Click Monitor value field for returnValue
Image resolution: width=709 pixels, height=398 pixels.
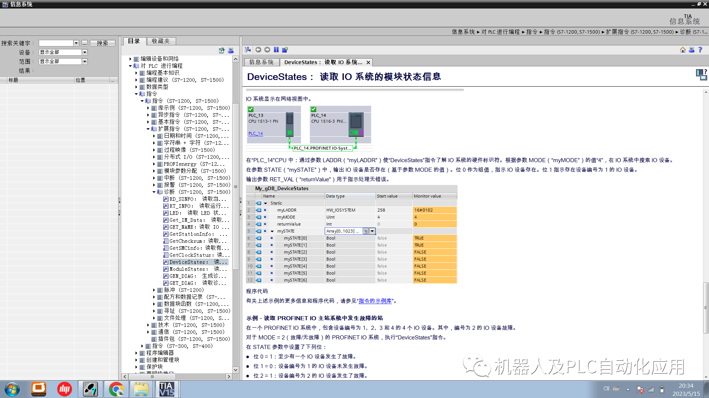pyautogui.click(x=434, y=224)
